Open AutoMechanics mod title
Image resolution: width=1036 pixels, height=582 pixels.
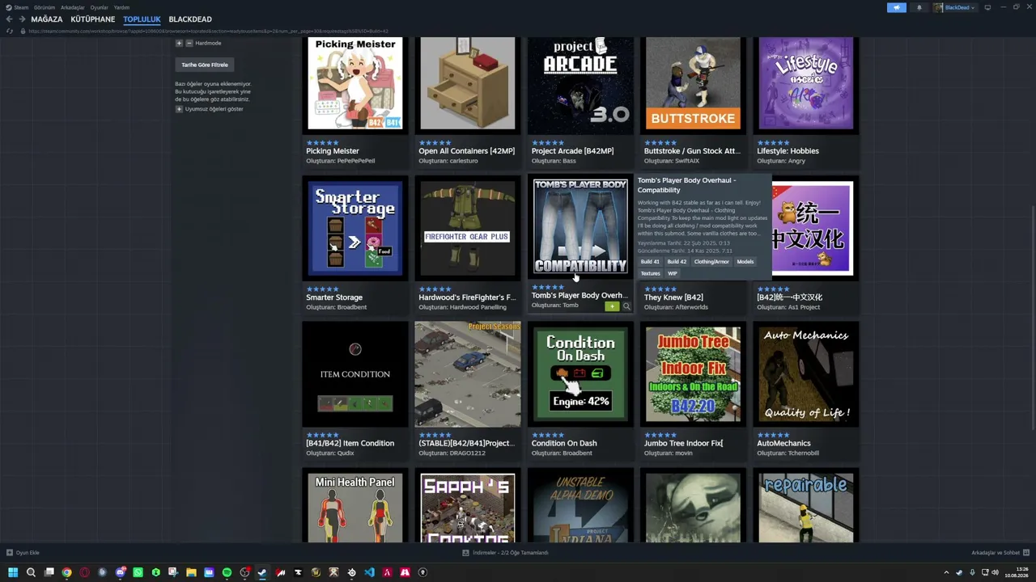coord(783,444)
